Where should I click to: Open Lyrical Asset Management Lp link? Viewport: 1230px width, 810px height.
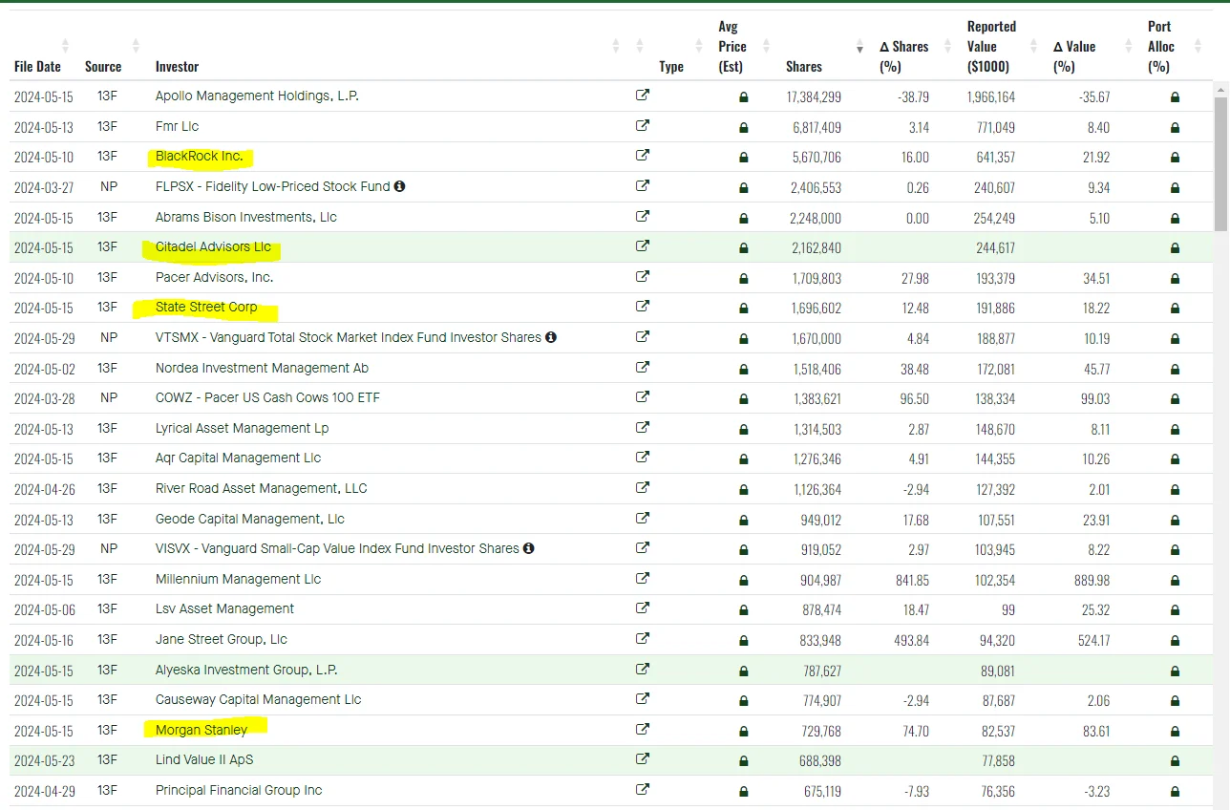click(x=242, y=428)
